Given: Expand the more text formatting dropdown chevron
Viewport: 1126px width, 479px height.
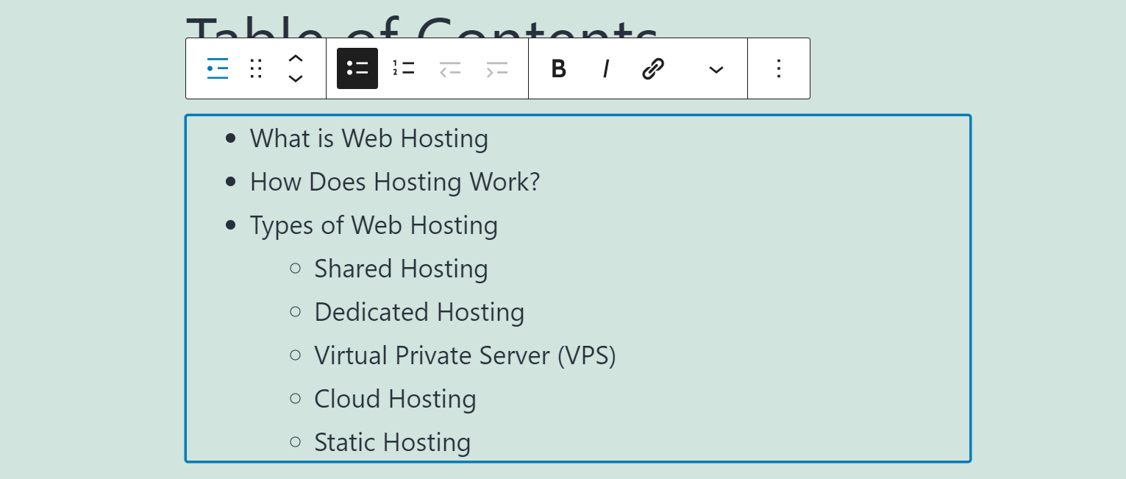Looking at the screenshot, I should point(715,68).
